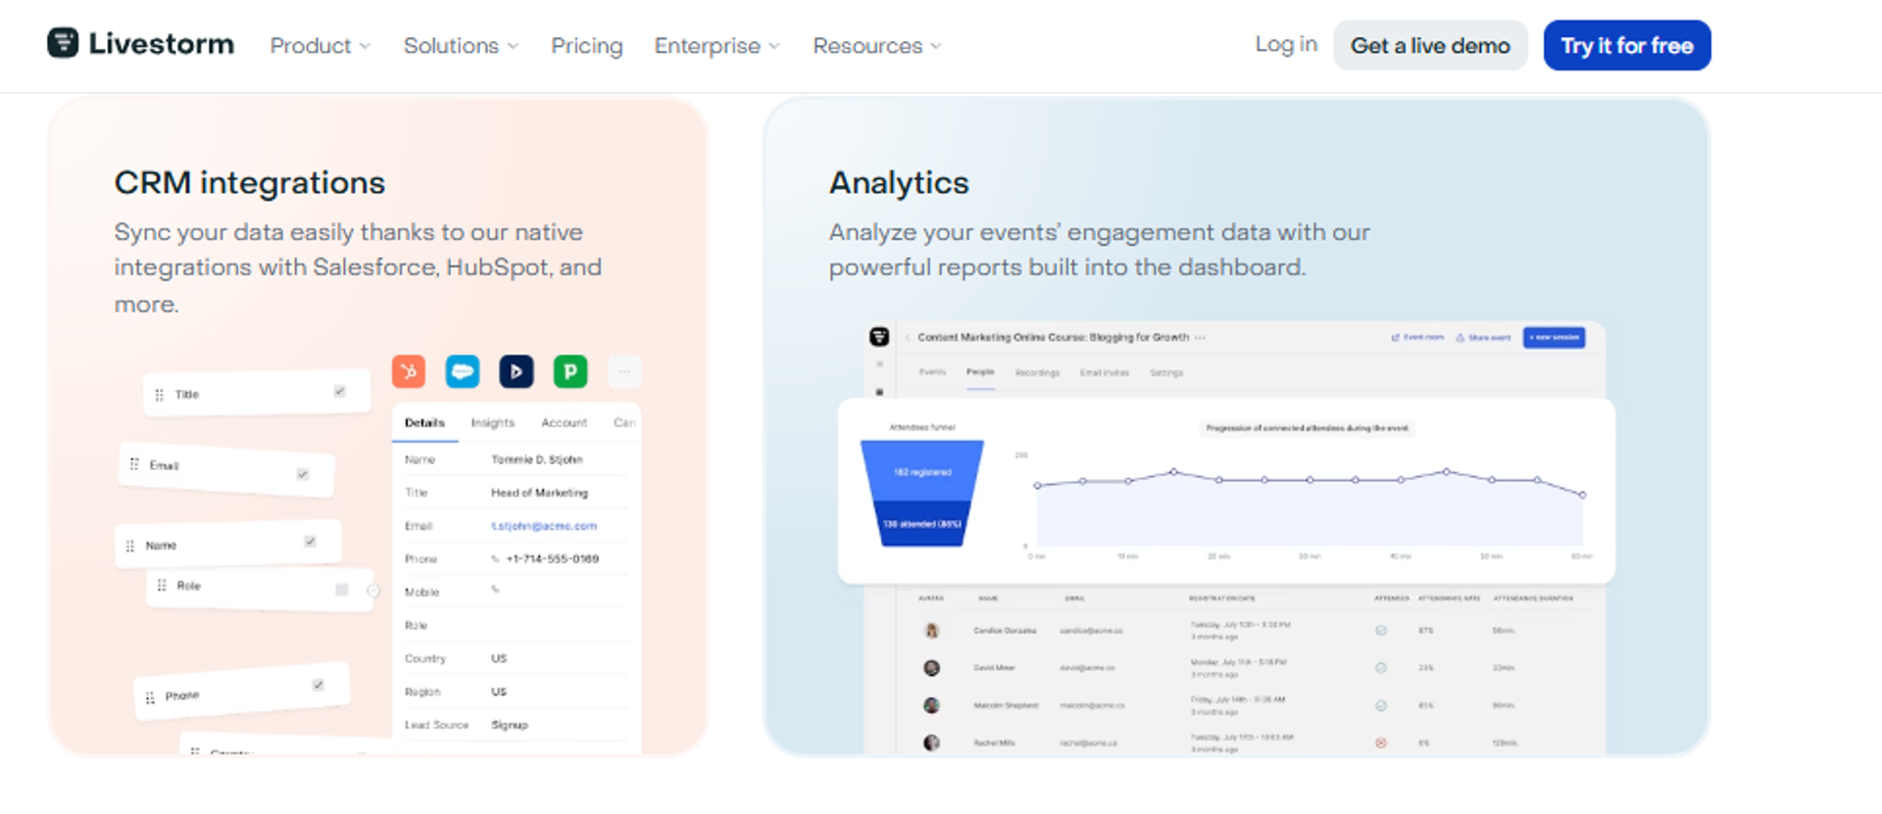The height and width of the screenshot is (814, 1882).
Task: Switch to the Details tab
Action: coord(424,423)
